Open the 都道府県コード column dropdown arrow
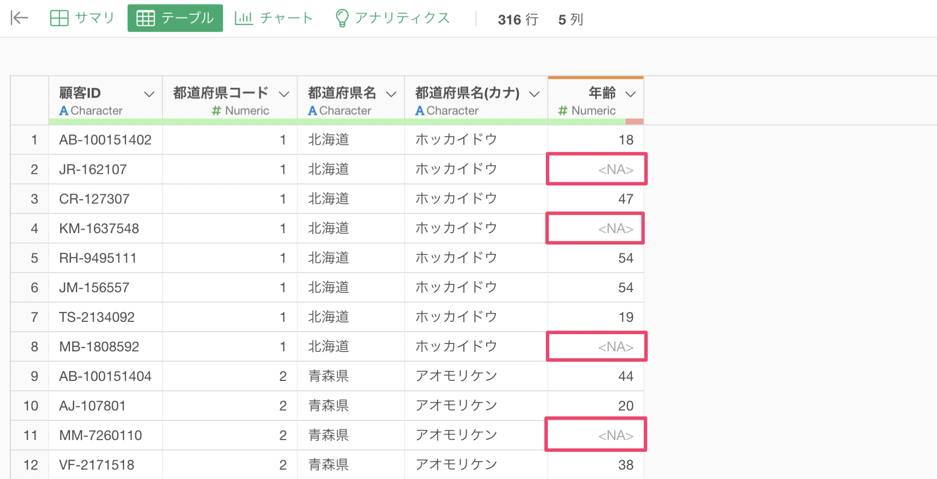 [284, 94]
